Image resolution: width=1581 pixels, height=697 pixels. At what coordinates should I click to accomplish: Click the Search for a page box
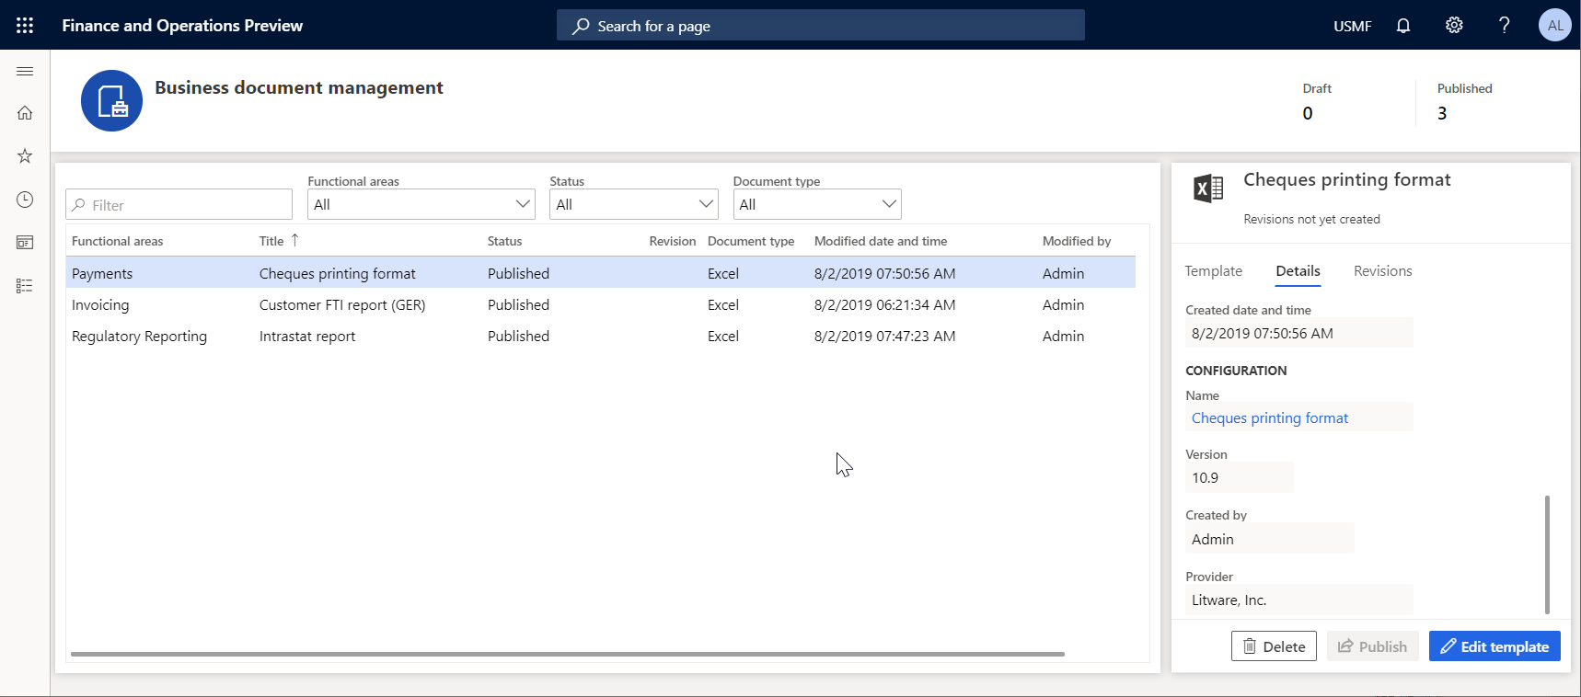(x=820, y=25)
